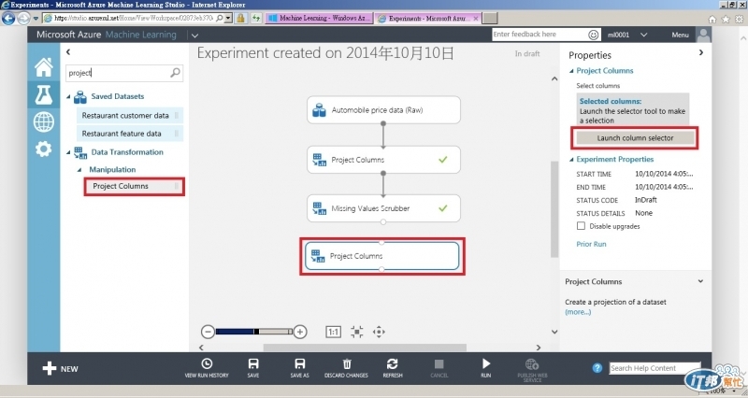Click the NEW plus button
Viewport: 748px width, 398px height.
[60, 368]
